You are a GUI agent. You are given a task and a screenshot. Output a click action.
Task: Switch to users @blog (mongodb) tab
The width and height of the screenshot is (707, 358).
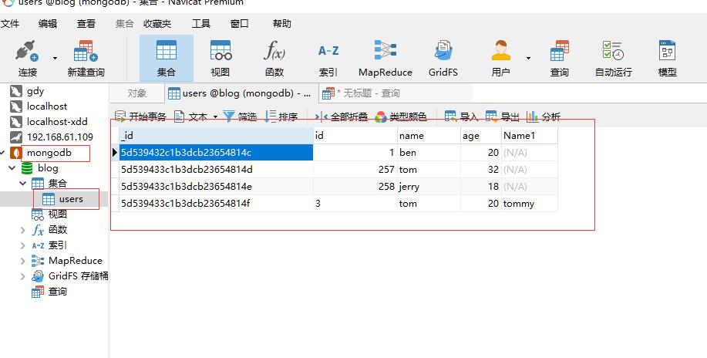tap(241, 93)
